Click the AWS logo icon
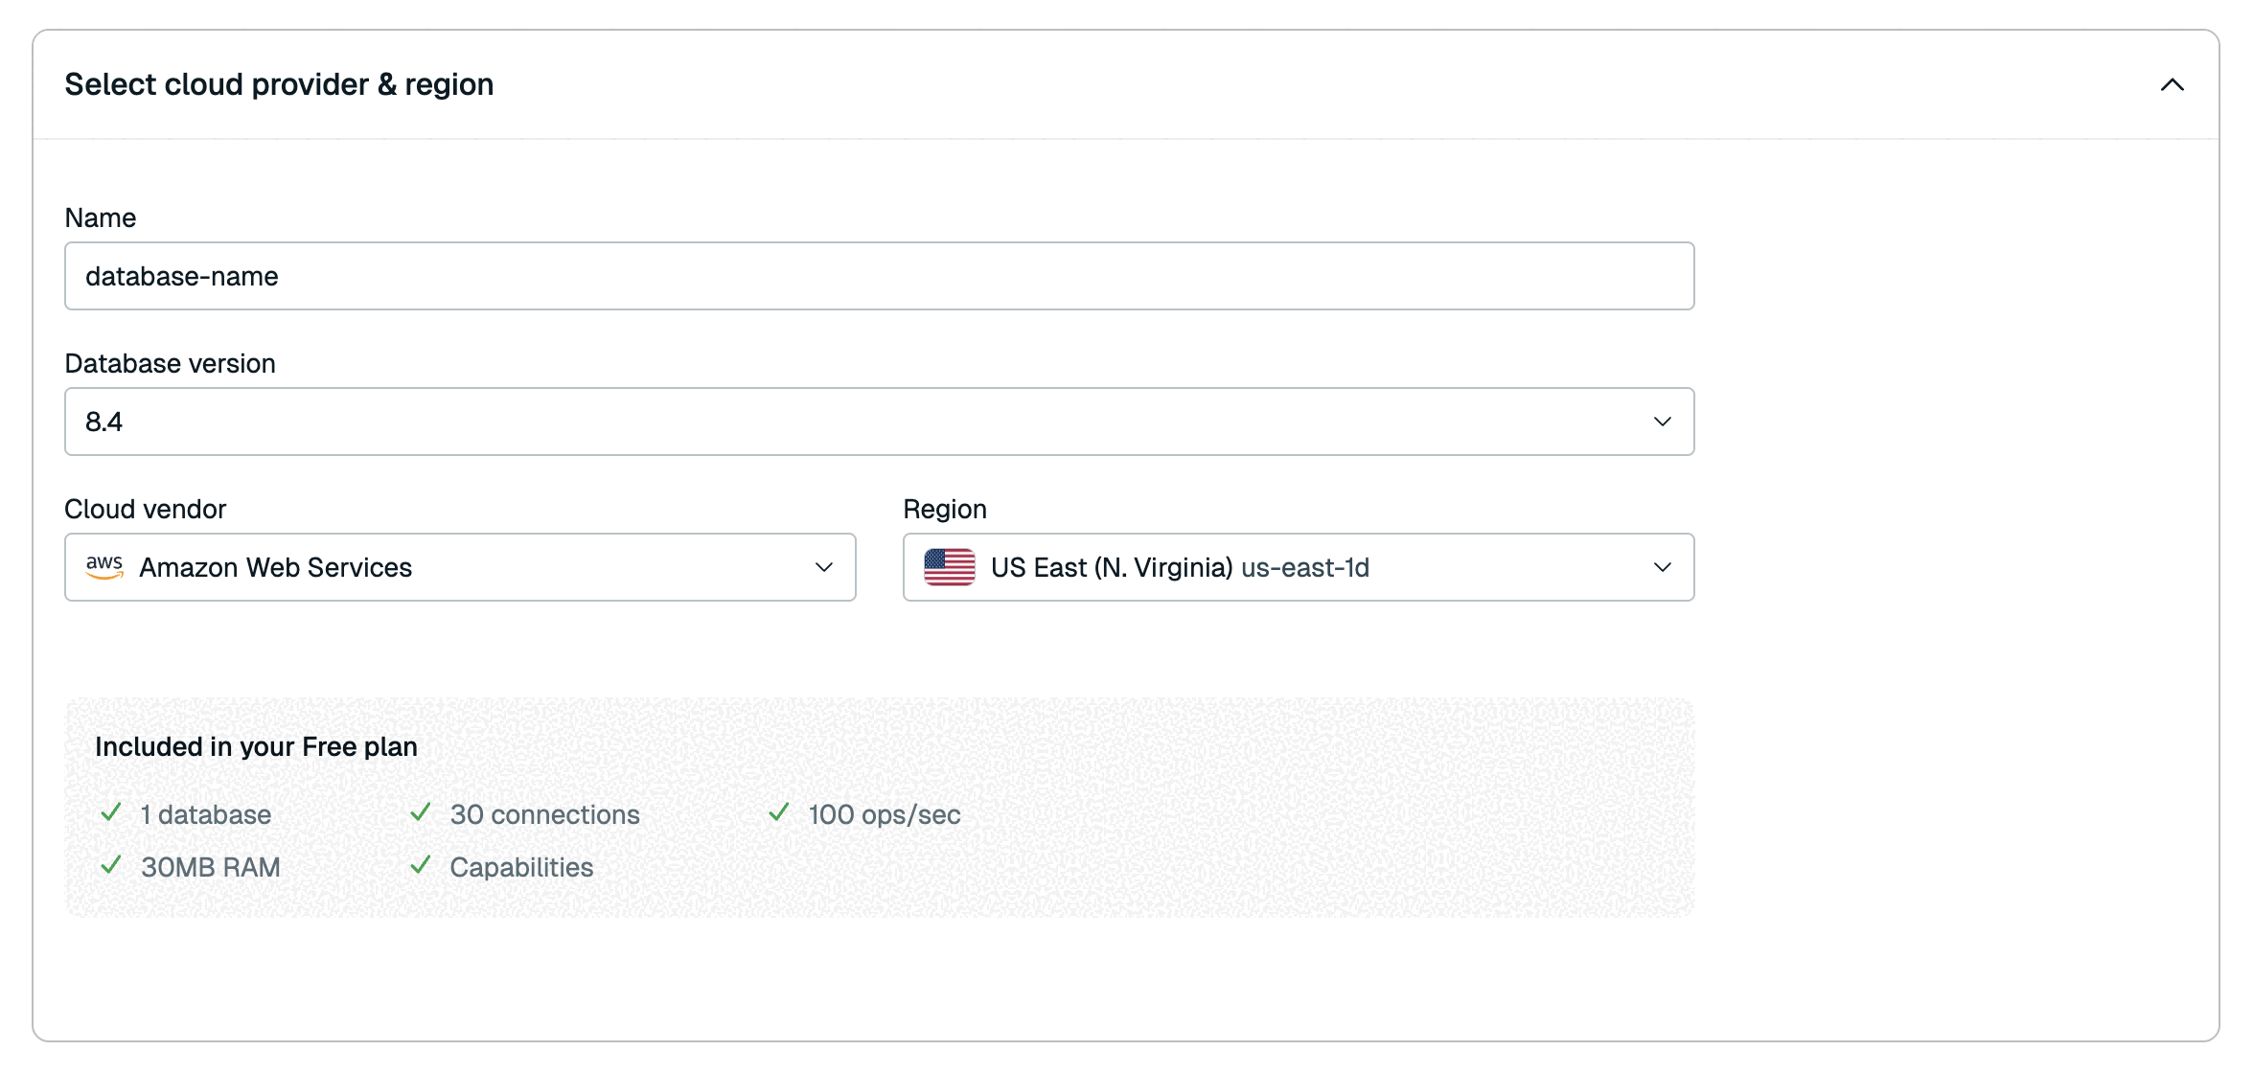Image resolution: width=2254 pixels, height=1073 pixels. 104,566
